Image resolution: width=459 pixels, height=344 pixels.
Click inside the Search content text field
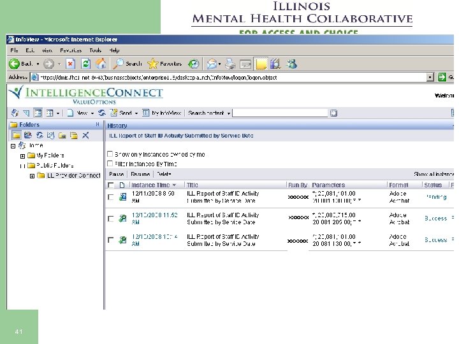coord(280,113)
